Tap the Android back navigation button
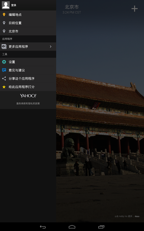144x231 pixels. (x=43, y=227)
